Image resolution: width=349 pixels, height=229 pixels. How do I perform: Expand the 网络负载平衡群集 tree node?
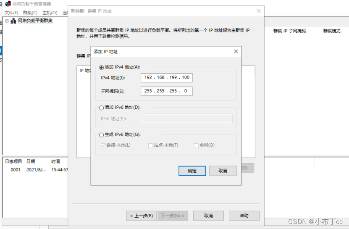(7, 21)
